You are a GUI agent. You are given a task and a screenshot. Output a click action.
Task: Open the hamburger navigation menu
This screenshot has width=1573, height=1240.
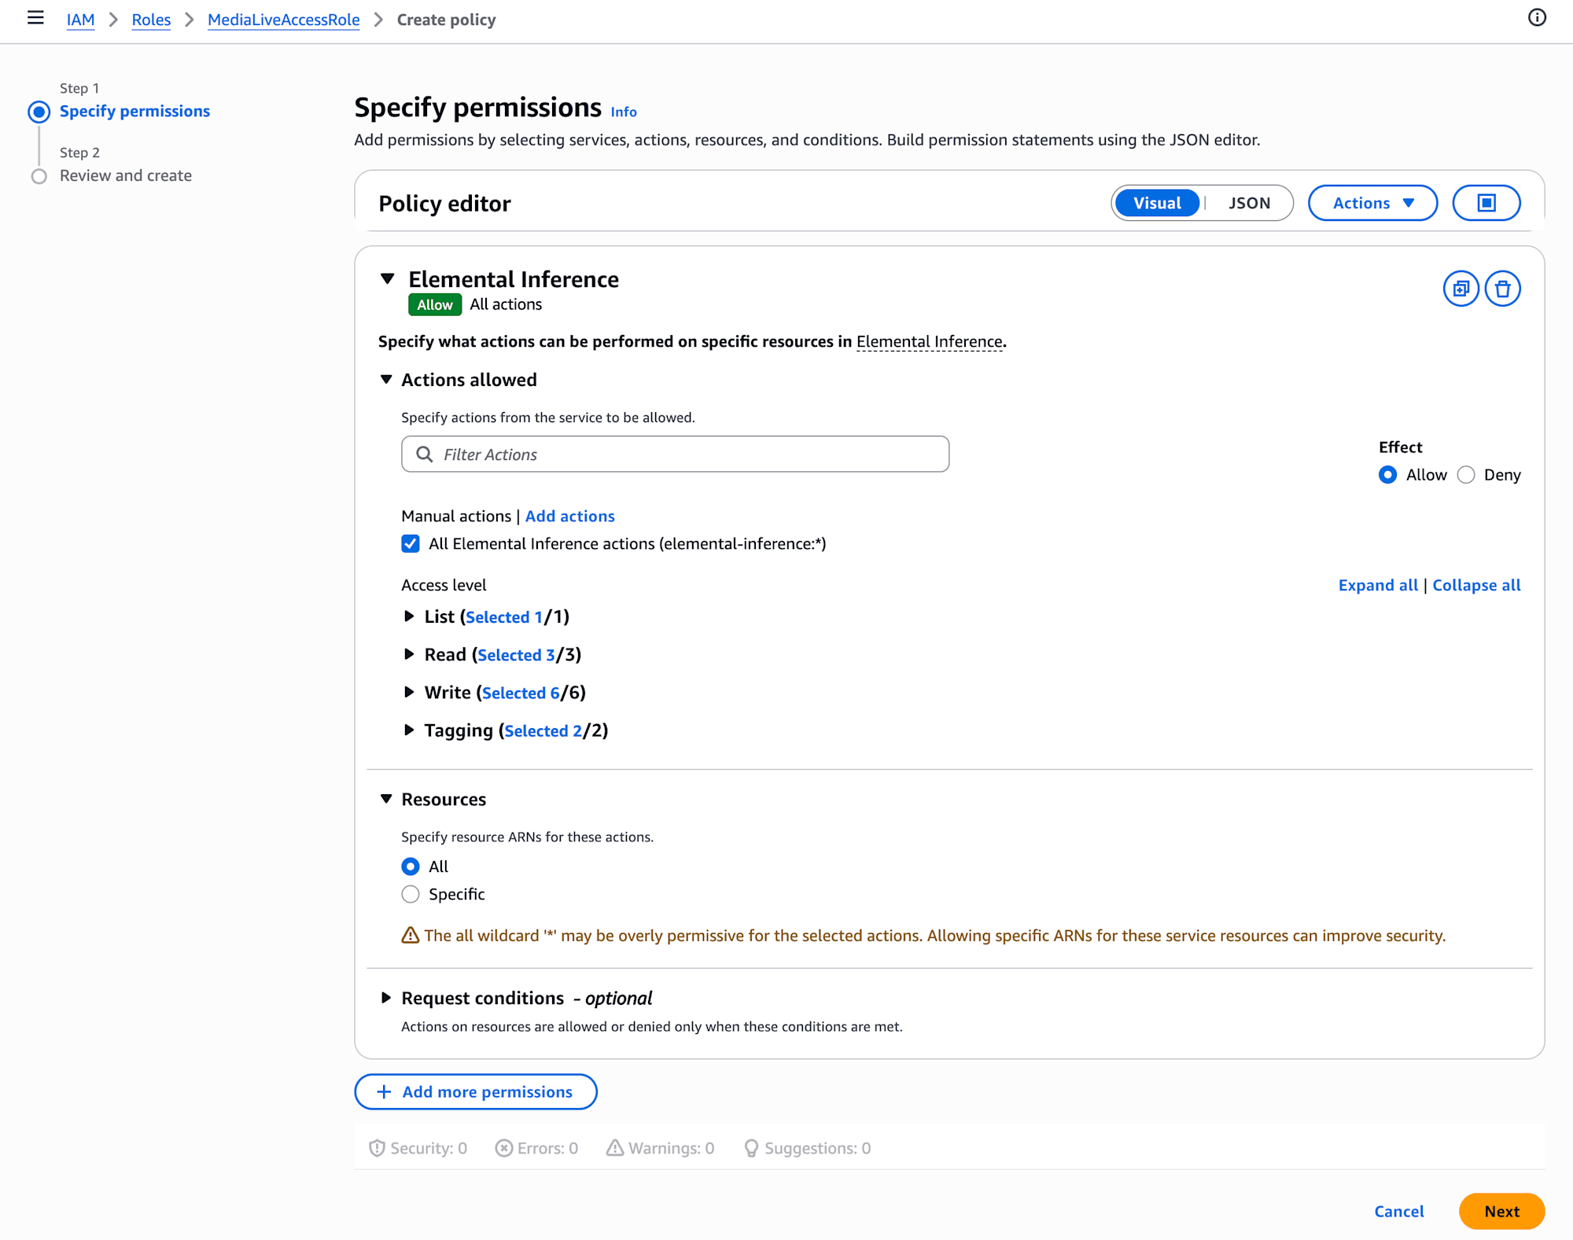35,18
